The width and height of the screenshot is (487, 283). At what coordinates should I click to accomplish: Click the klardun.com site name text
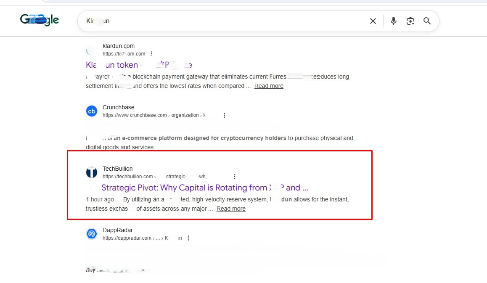(x=119, y=46)
